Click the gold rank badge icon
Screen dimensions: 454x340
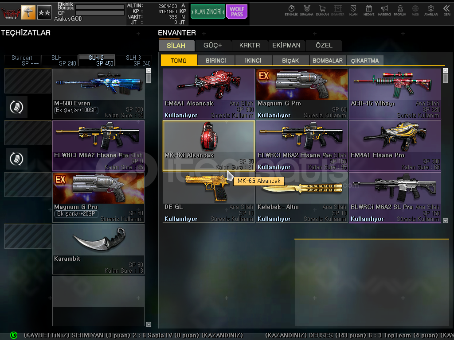28,12
